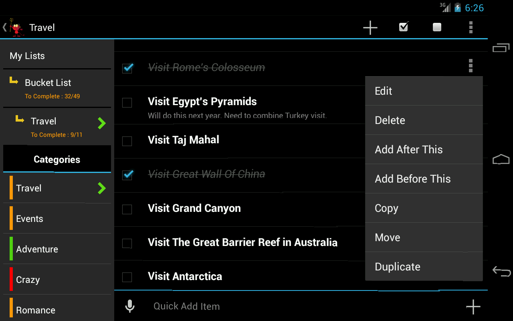Uncheck Visit Rome's Colosseum

click(127, 68)
